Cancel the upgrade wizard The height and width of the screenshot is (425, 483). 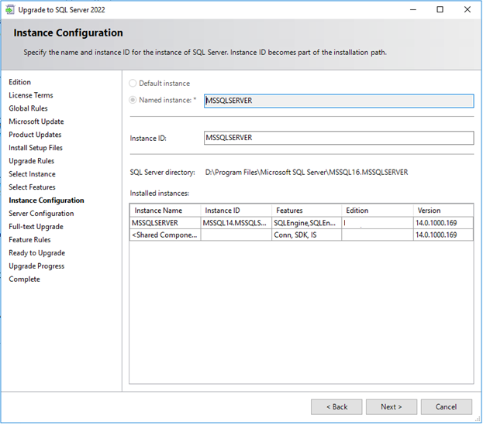click(x=446, y=407)
